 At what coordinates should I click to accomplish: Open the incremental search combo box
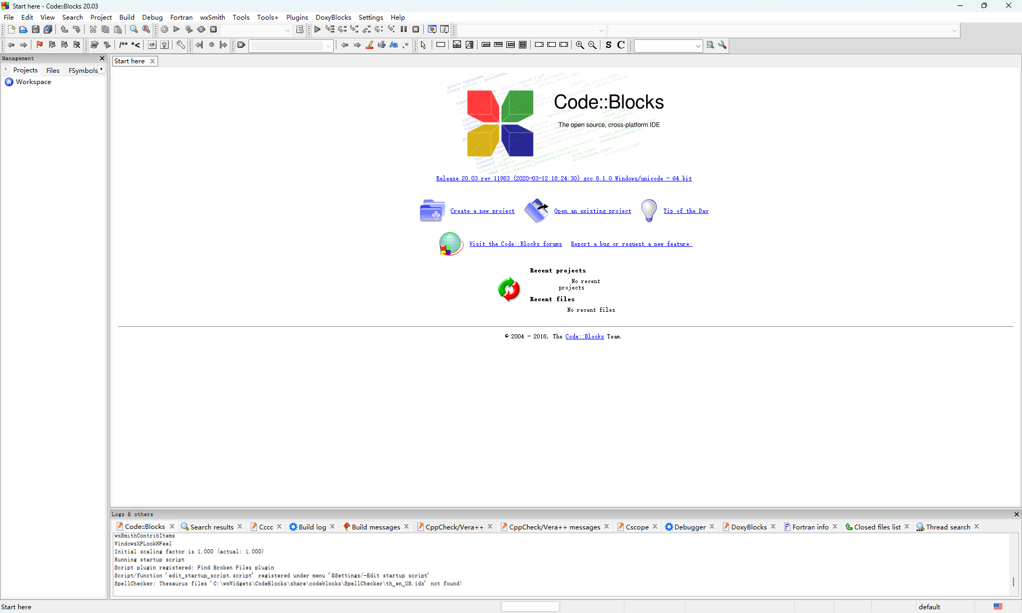(x=292, y=46)
